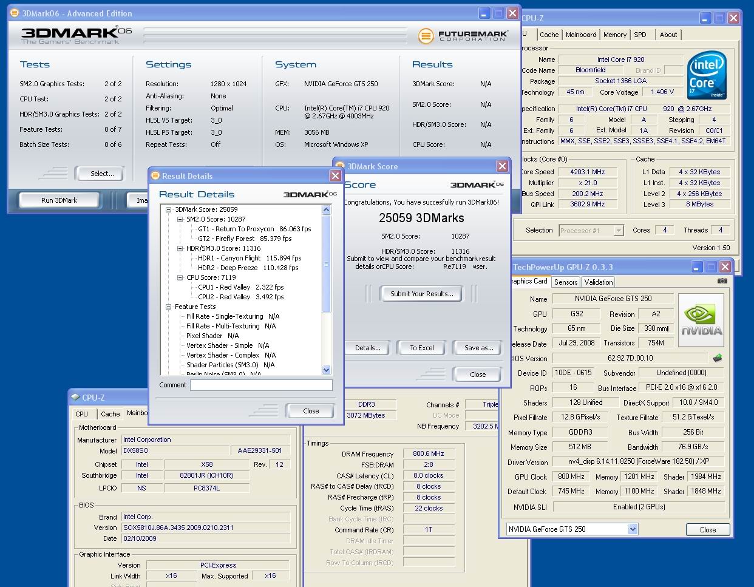Click the Enabled (2 GPUs) SLI field
This screenshot has width=754, height=587.
tap(639, 507)
